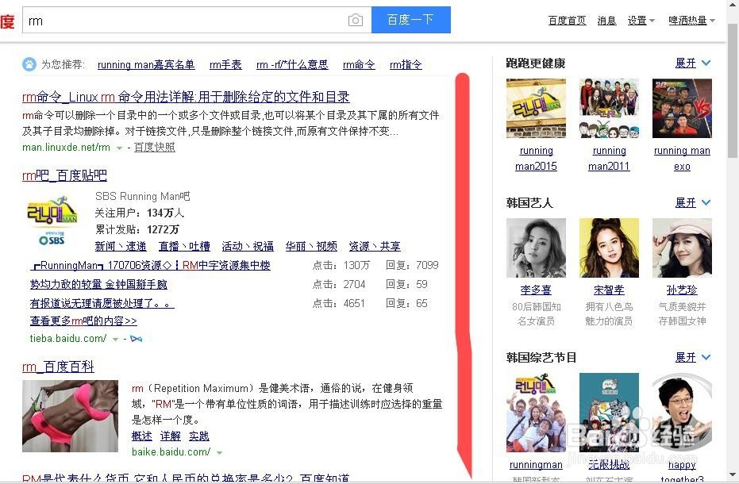Click 宋智孝 portrait photo
Screen dimensions: 739x484
[x=609, y=248]
